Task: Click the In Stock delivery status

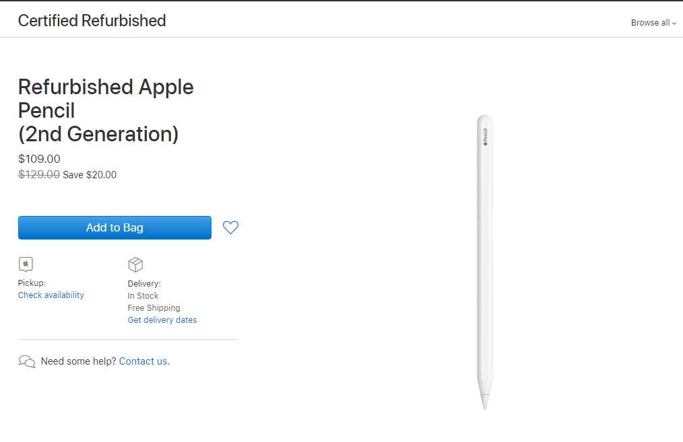Action: click(143, 295)
